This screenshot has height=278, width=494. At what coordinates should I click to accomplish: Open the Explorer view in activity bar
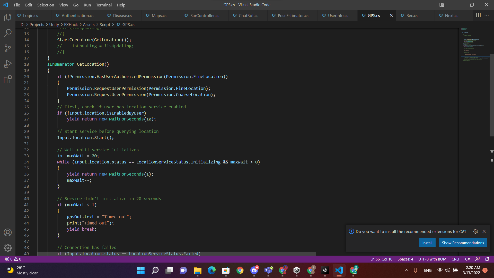8,18
